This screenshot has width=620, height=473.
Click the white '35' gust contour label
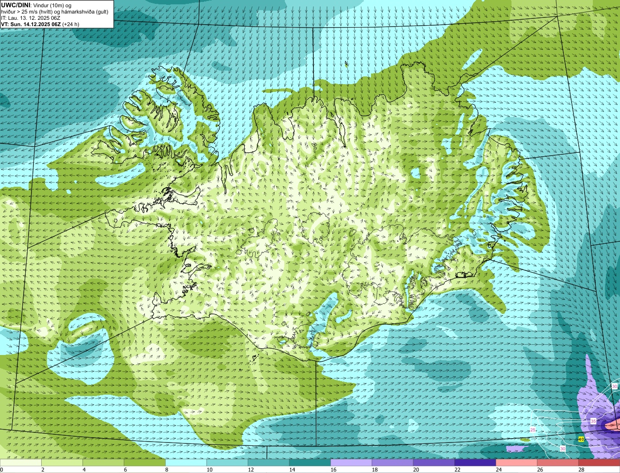(x=593, y=421)
